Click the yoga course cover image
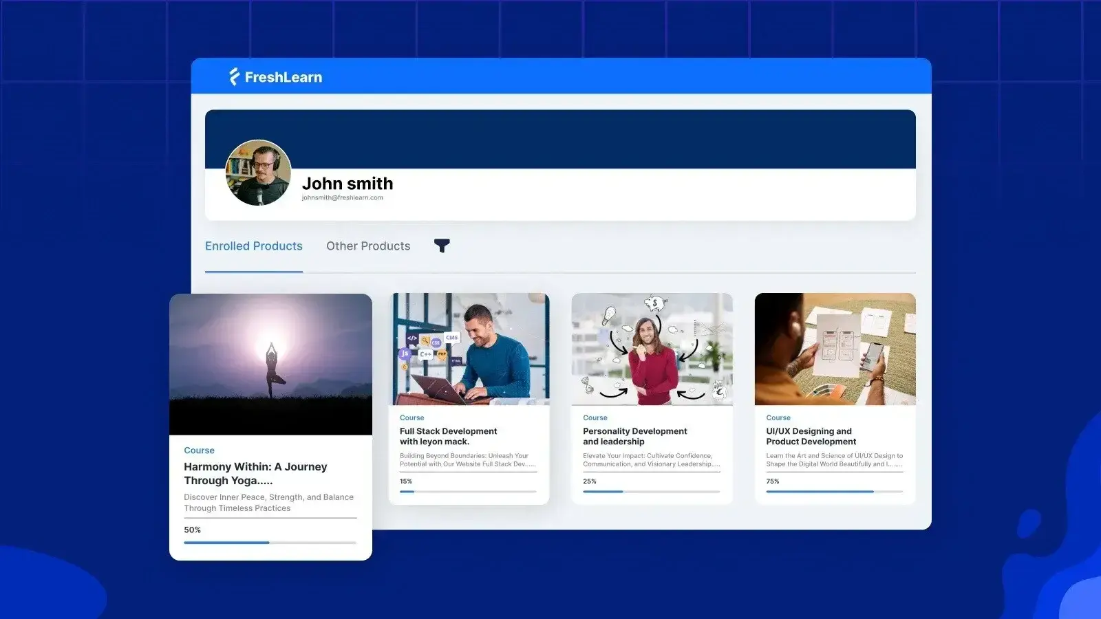Image resolution: width=1101 pixels, height=619 pixels. coord(270,362)
